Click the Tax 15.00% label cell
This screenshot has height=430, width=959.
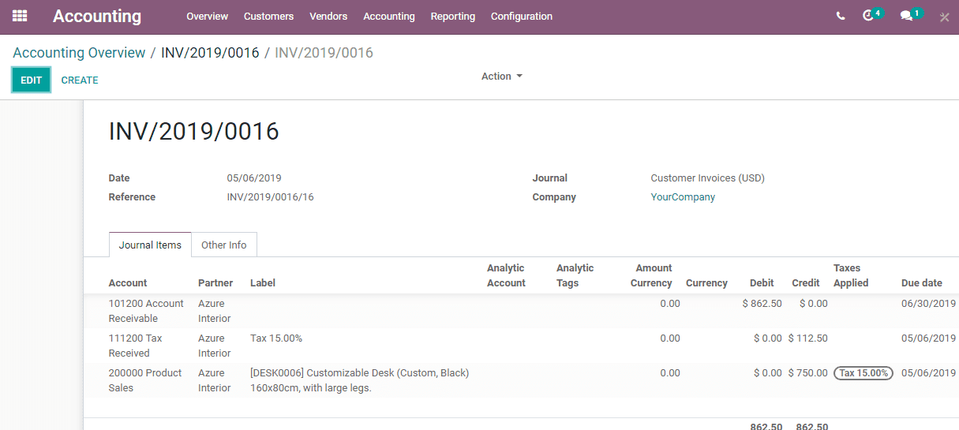click(276, 338)
